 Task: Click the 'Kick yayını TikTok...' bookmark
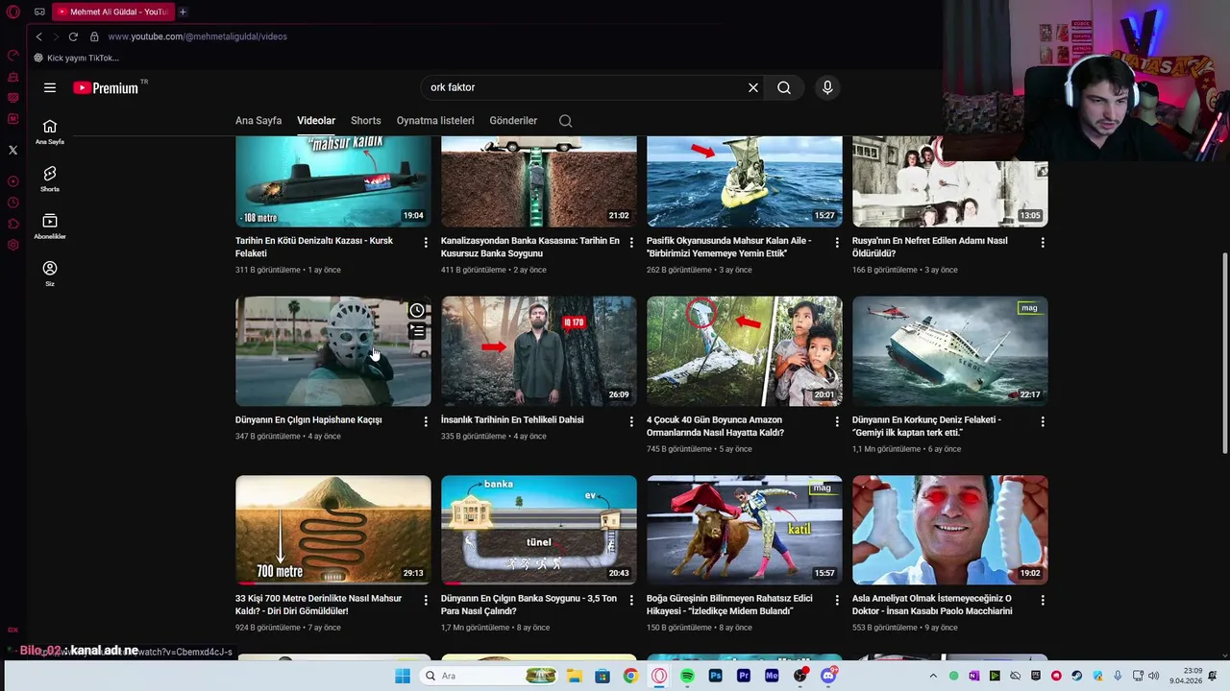pyautogui.click(x=76, y=58)
